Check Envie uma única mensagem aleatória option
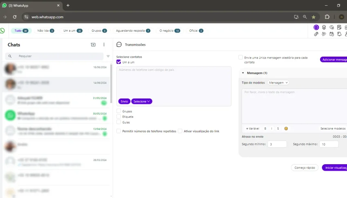This screenshot has width=347, height=198. click(x=241, y=57)
